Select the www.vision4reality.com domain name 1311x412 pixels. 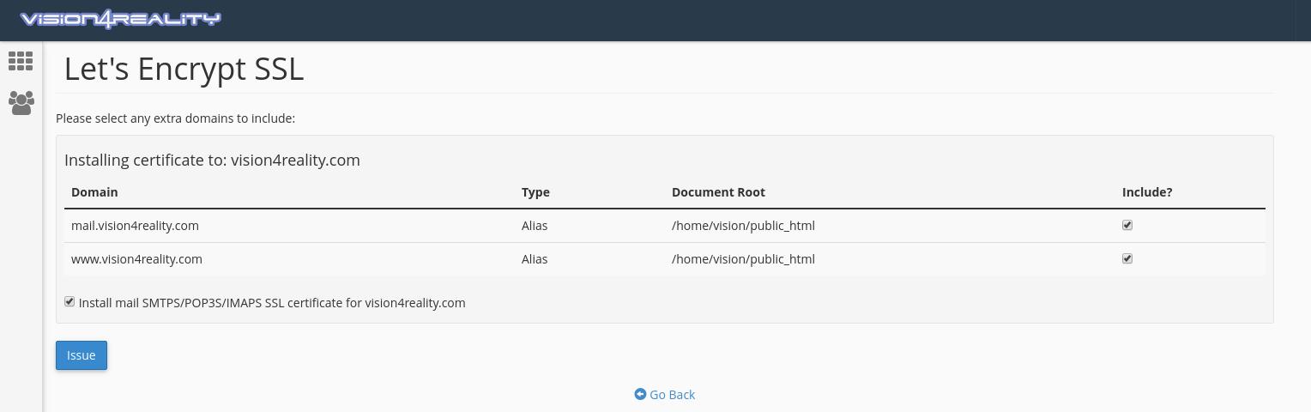(x=136, y=259)
